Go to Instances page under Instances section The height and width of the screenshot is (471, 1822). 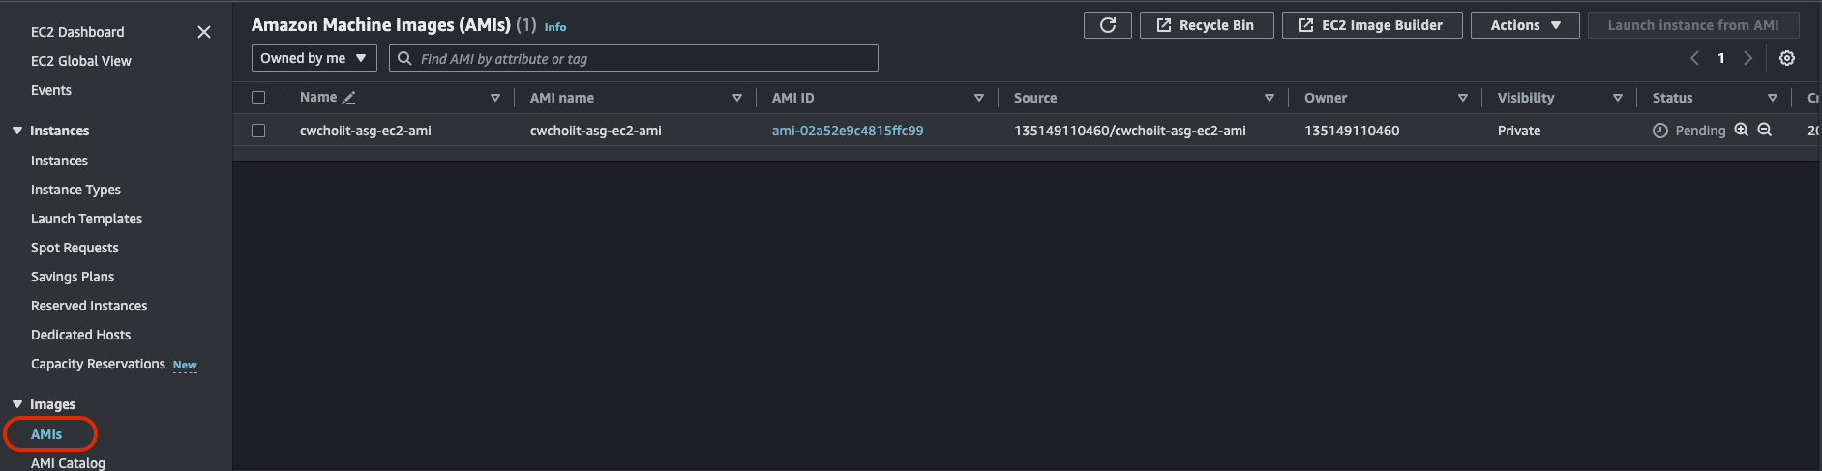59,161
